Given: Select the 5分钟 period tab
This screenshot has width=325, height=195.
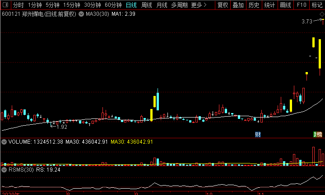Looking at the screenshot, I should pyautogui.click(x=52, y=5).
